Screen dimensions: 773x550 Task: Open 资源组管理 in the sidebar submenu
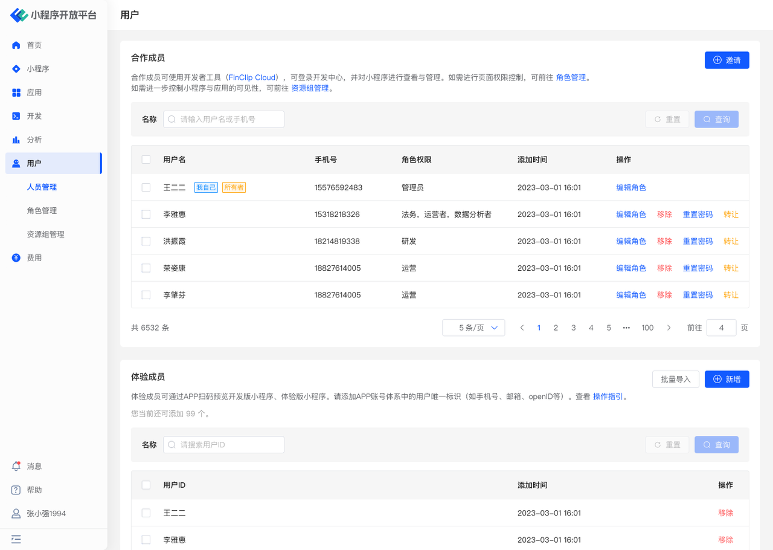[45, 235]
